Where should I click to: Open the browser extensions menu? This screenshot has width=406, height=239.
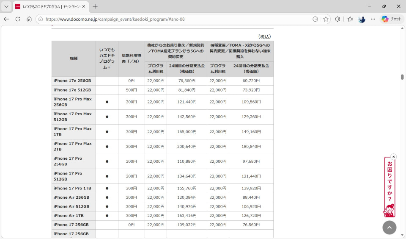click(x=337, y=19)
